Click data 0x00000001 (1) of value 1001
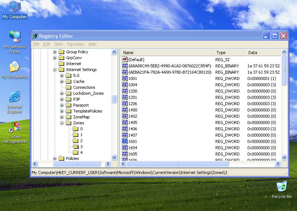This screenshot has width=297, height=211. (x=262, y=78)
